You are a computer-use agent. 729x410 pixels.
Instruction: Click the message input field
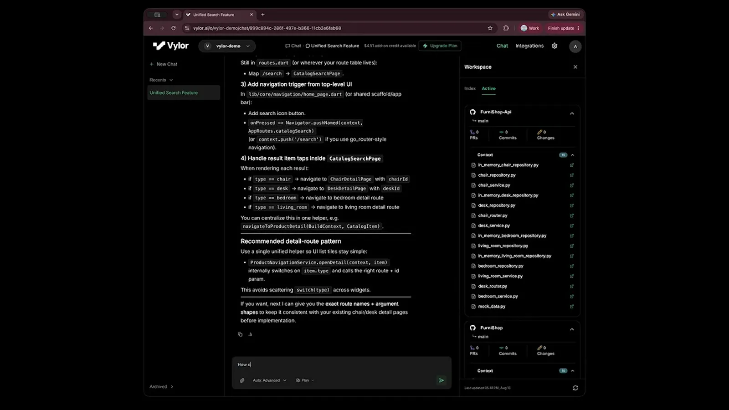[x=342, y=365]
